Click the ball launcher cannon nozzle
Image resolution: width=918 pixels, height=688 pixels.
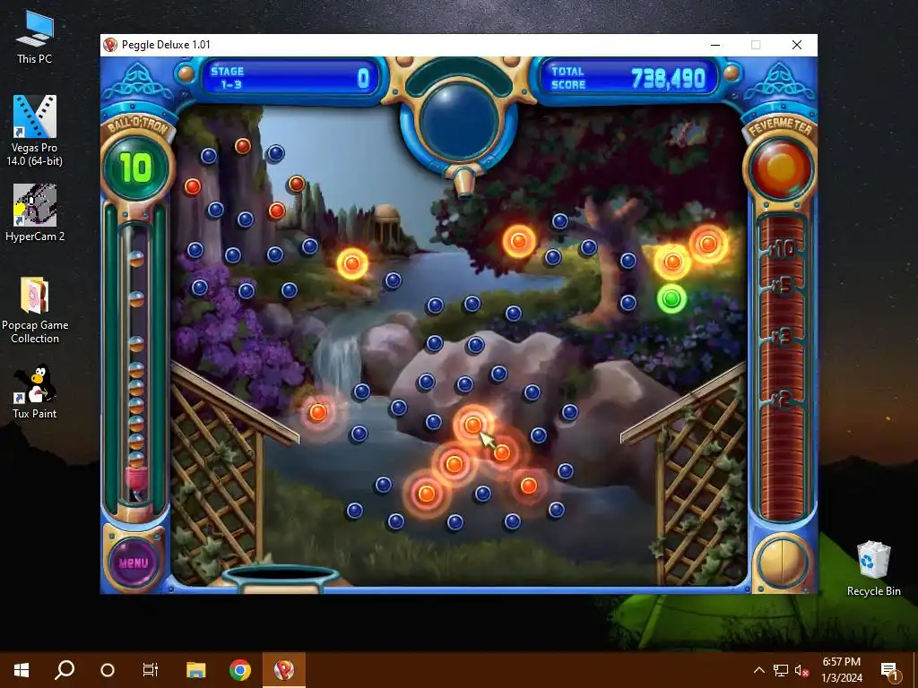(463, 181)
